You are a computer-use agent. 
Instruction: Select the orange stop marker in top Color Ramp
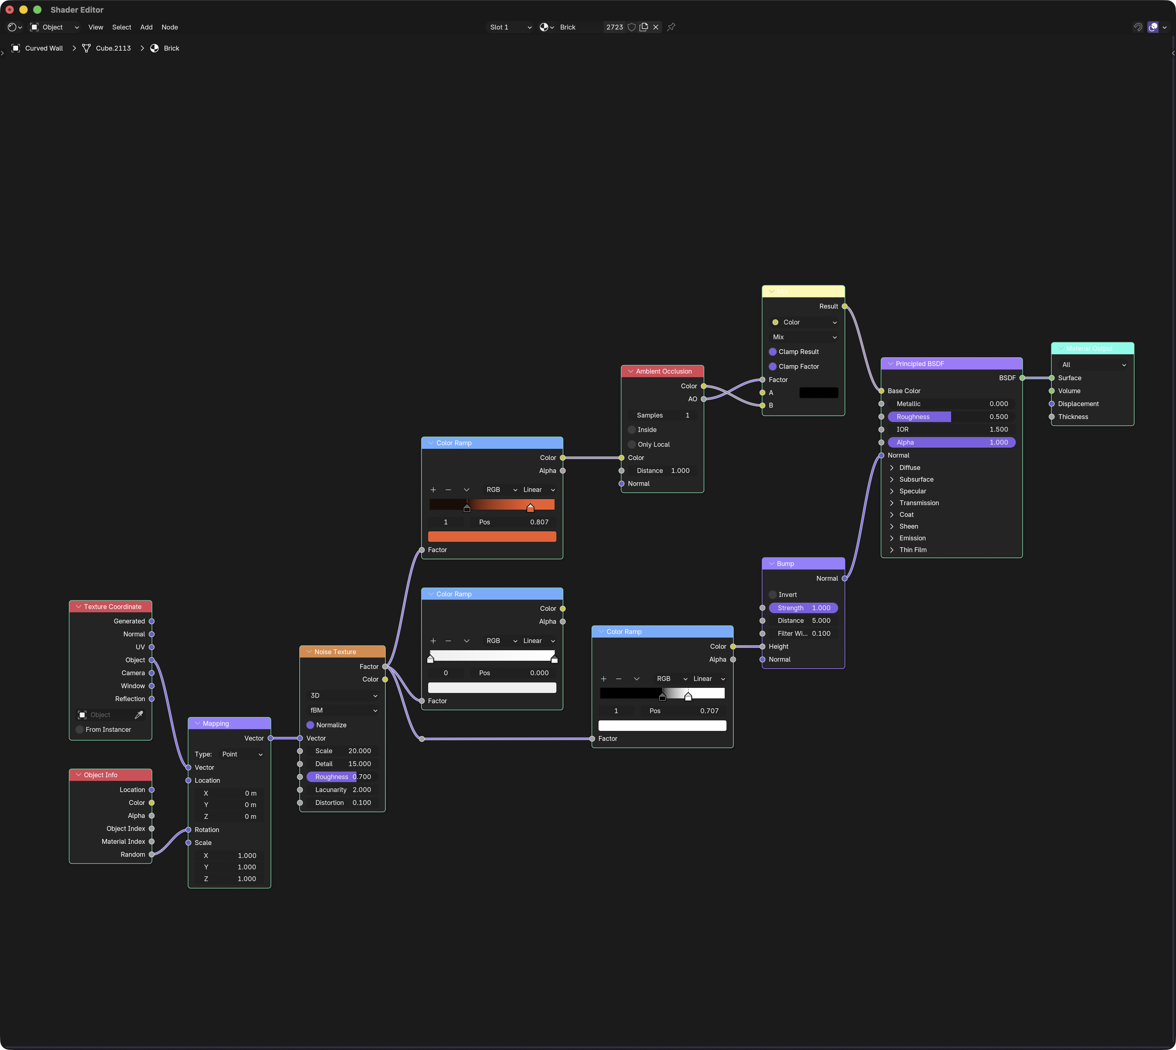point(530,508)
